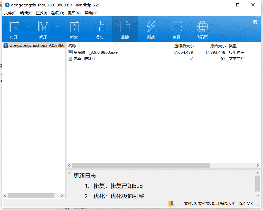This screenshot has width=263, height=210.
Task: Open the 文件(F) menu
Action: click(10, 13)
